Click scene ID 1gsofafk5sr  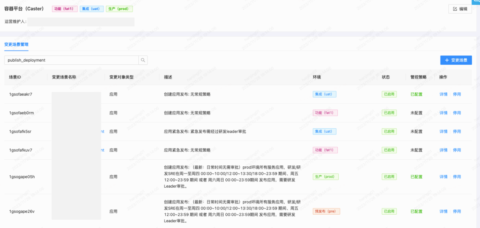tap(20, 132)
